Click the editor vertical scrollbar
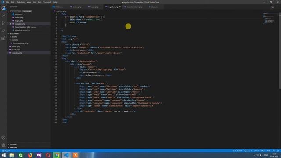This screenshot has width=281, height=158. click(280, 50)
